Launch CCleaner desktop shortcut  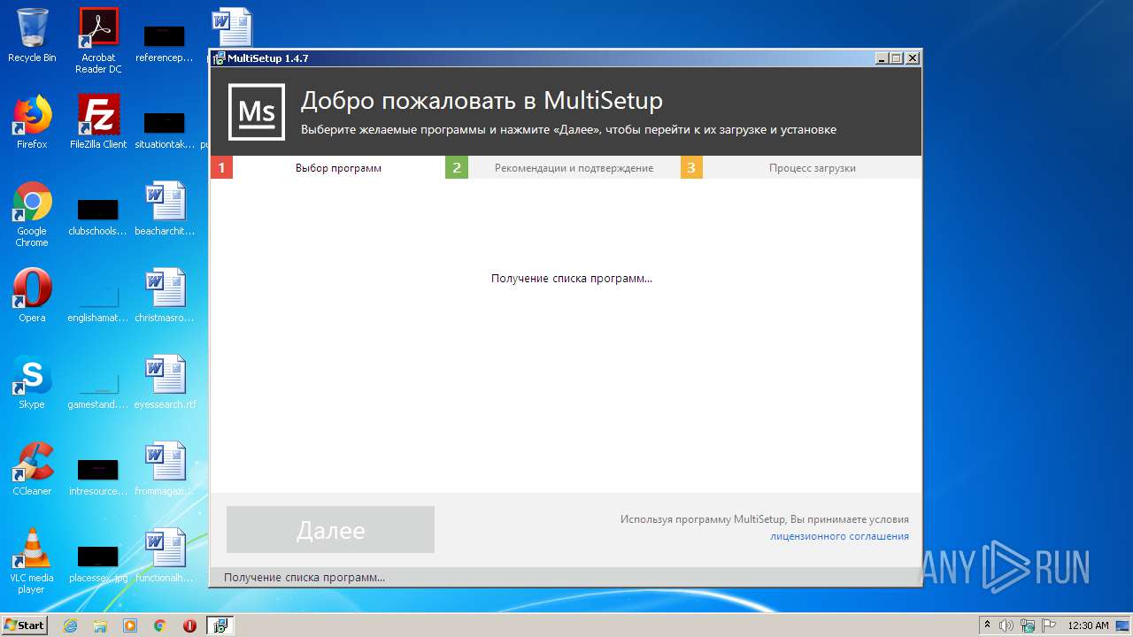click(x=32, y=469)
